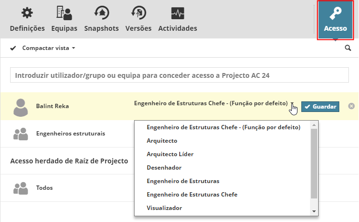Expand the Compactar vista dropdown arrow
The image size is (359, 222).
coord(74,48)
